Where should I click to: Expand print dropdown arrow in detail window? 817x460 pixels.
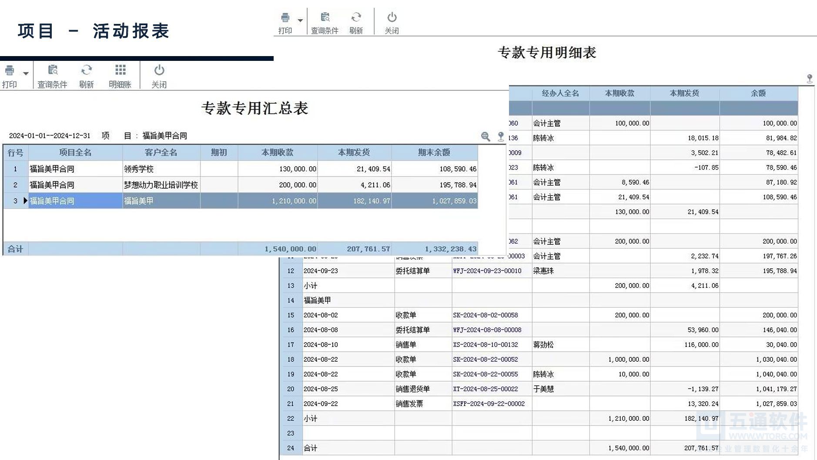coord(300,20)
